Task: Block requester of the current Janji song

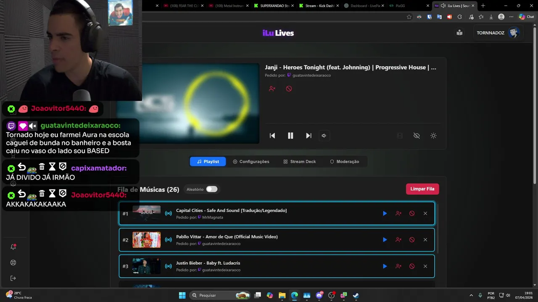Action: click(272, 89)
